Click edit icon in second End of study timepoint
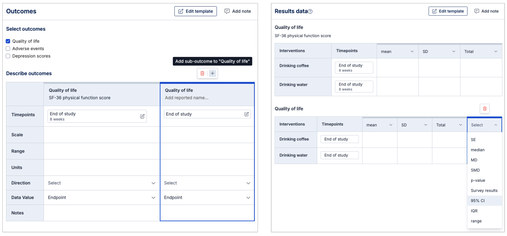507x236 pixels. [x=246, y=114]
